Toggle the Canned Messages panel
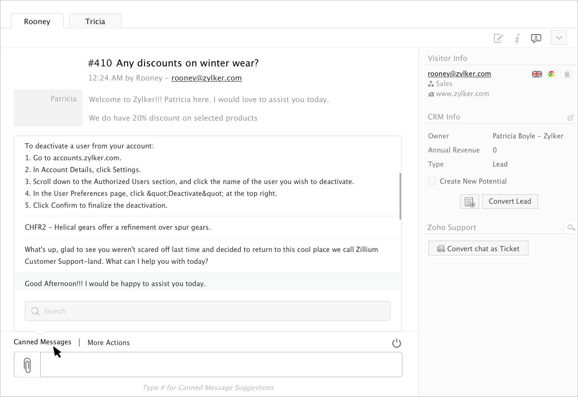The image size is (578, 397). tap(42, 342)
